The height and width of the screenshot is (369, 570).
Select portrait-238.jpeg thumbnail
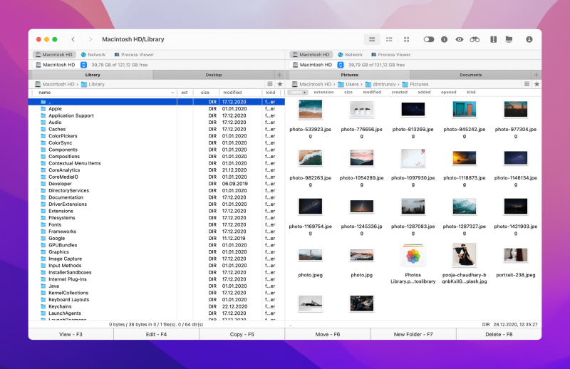pos(515,255)
